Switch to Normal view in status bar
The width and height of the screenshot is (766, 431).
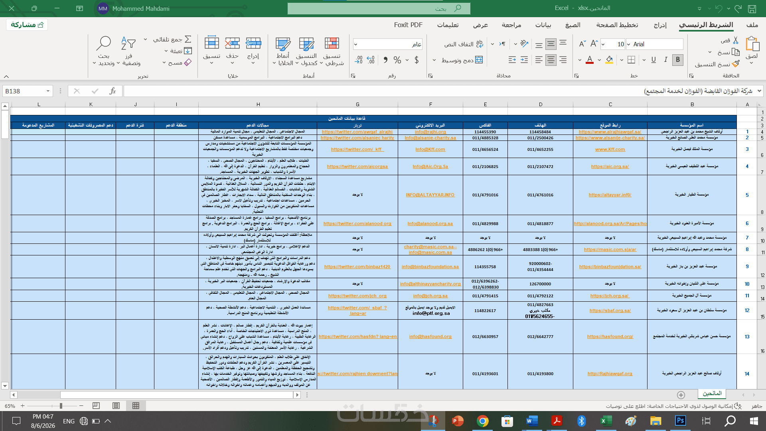coord(136,406)
